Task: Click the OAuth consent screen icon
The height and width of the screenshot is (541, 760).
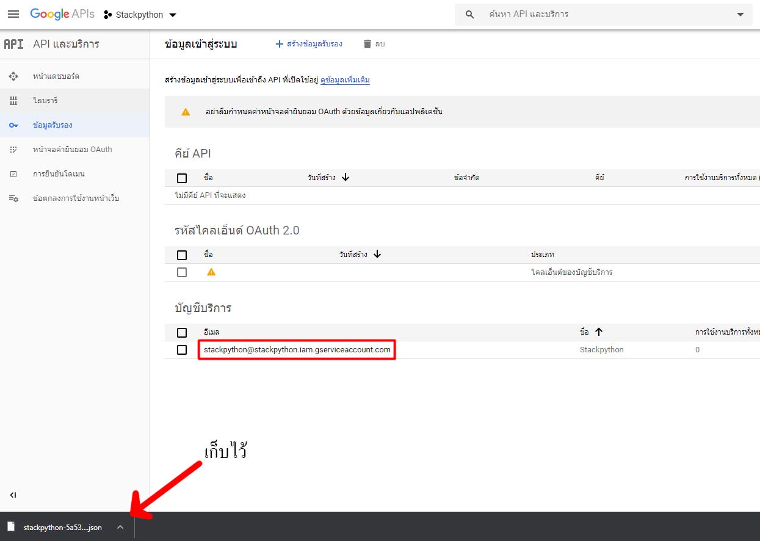Action: point(13,150)
